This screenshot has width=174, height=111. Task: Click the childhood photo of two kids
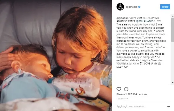tap(56, 56)
